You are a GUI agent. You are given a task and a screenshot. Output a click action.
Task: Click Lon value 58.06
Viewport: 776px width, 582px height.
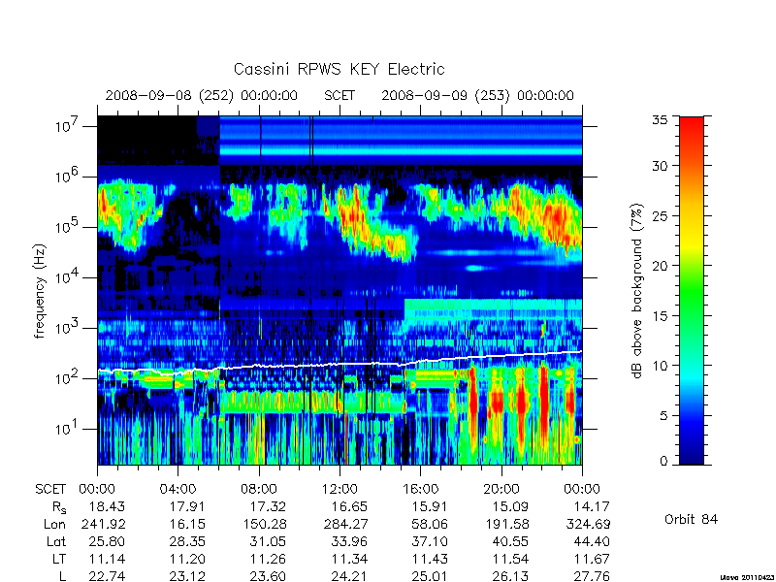click(430, 524)
